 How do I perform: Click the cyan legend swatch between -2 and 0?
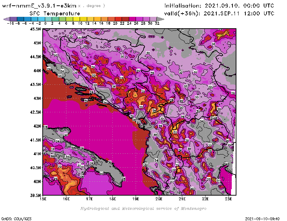coord(41,19)
